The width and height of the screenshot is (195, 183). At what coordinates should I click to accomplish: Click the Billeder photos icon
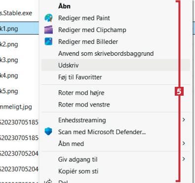pyautogui.click(x=48, y=41)
